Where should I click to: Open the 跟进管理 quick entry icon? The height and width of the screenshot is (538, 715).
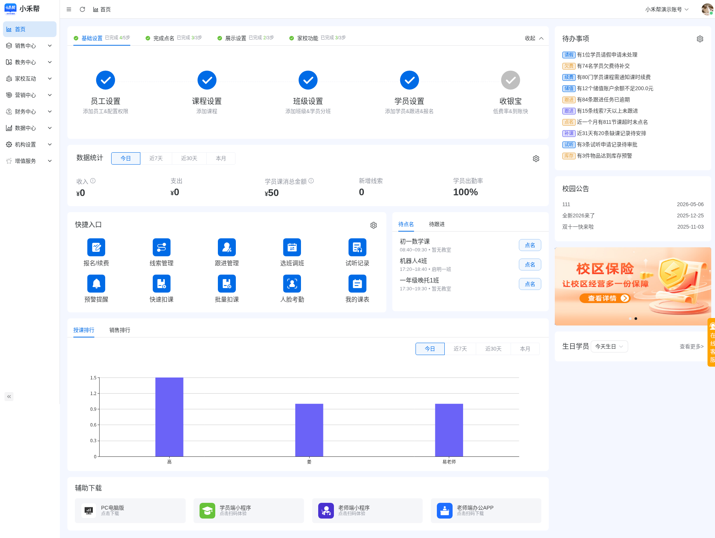[x=227, y=247]
